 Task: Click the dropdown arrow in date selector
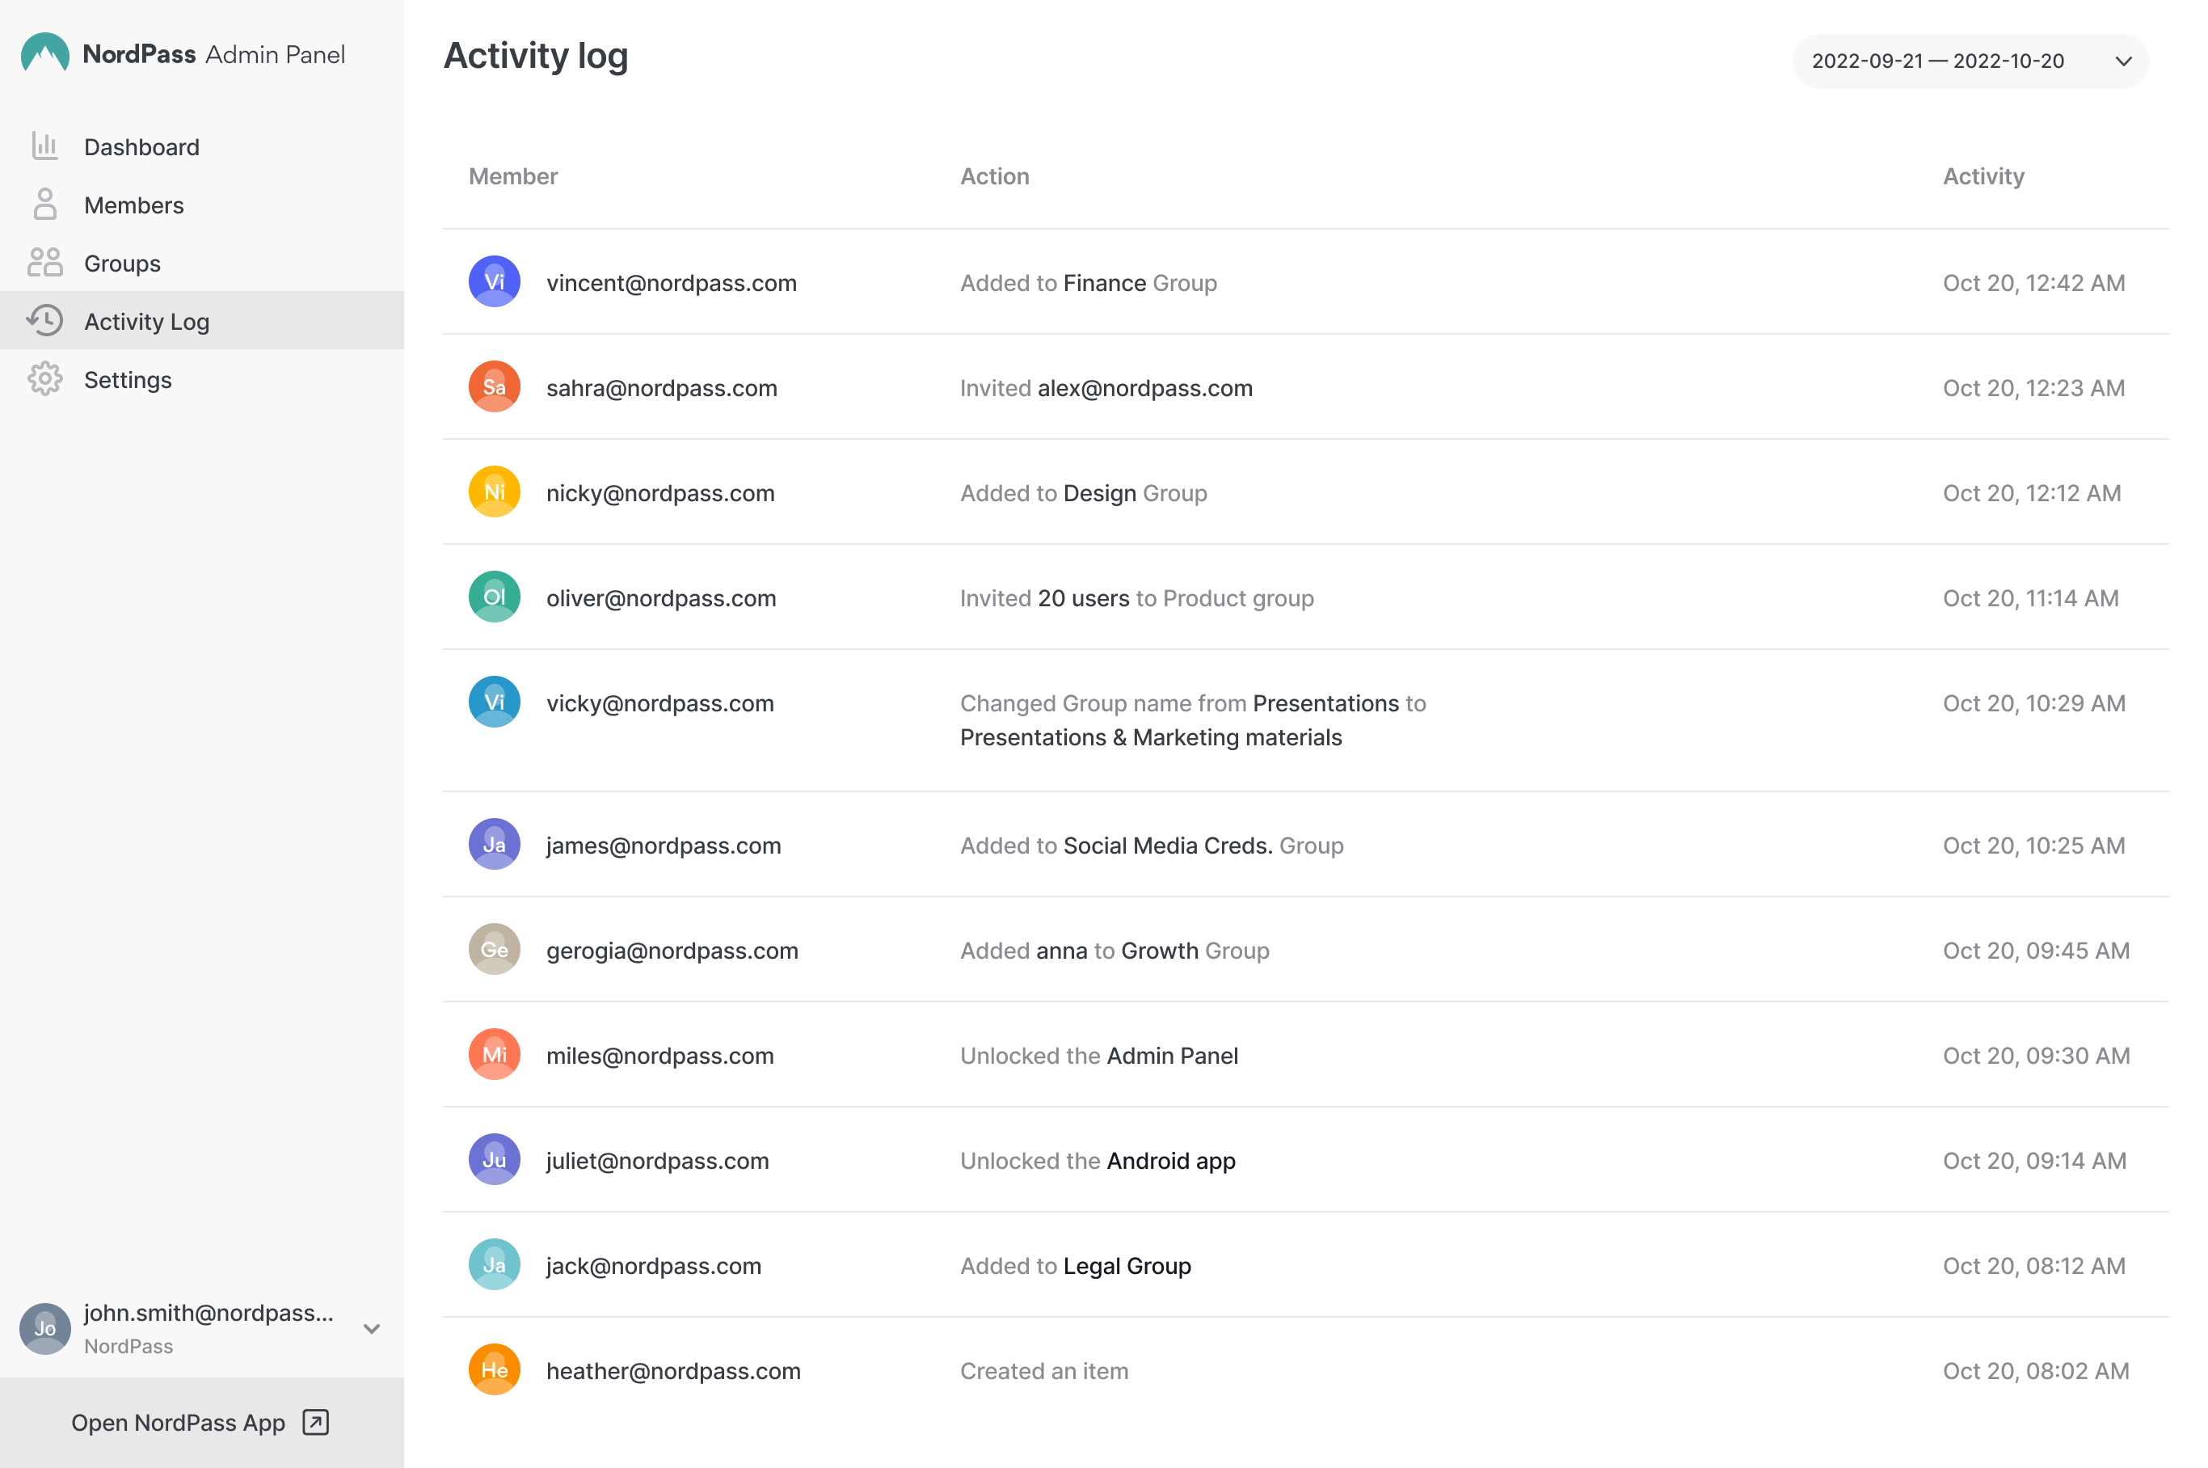2123,61
